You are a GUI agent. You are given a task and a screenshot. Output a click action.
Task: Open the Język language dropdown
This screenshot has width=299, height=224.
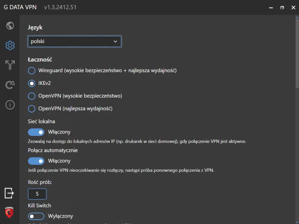[74, 42]
